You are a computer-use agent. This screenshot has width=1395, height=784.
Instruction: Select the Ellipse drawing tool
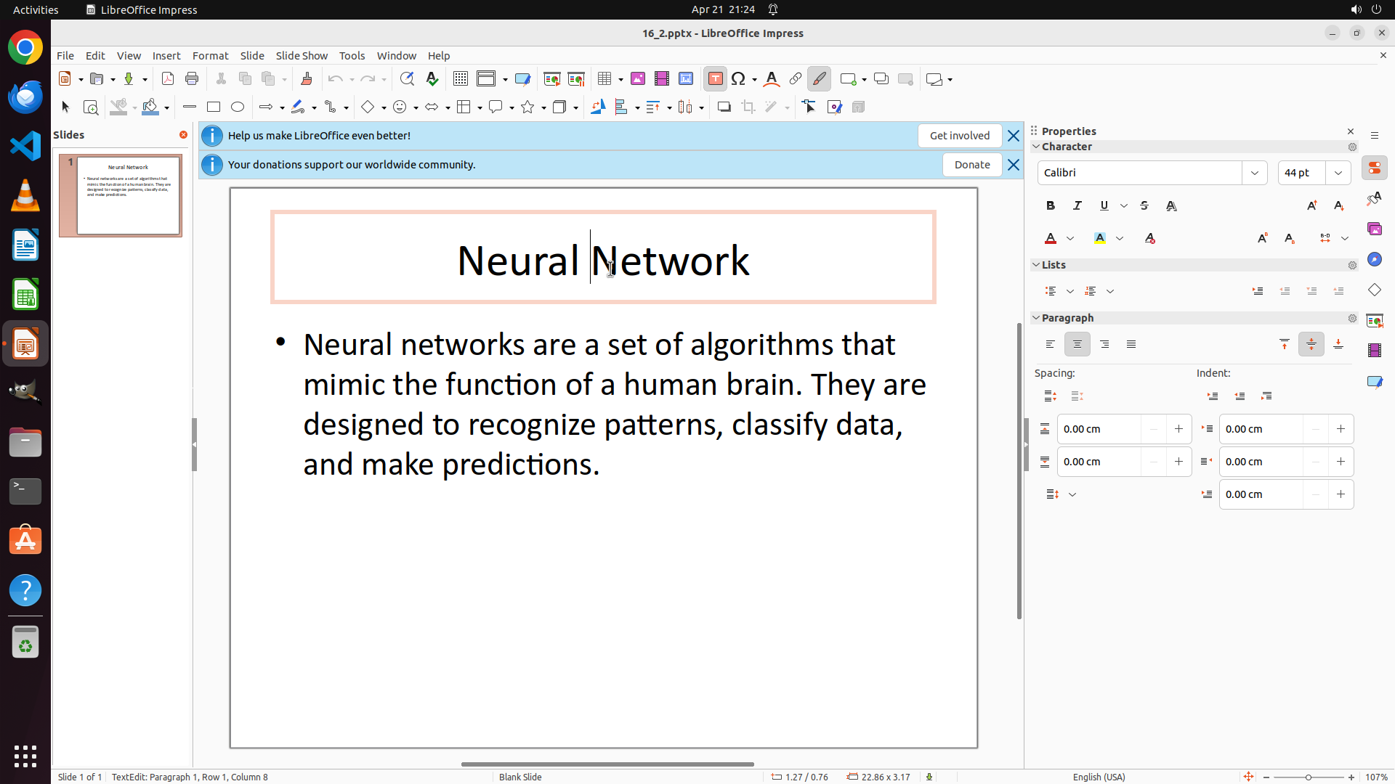238,107
